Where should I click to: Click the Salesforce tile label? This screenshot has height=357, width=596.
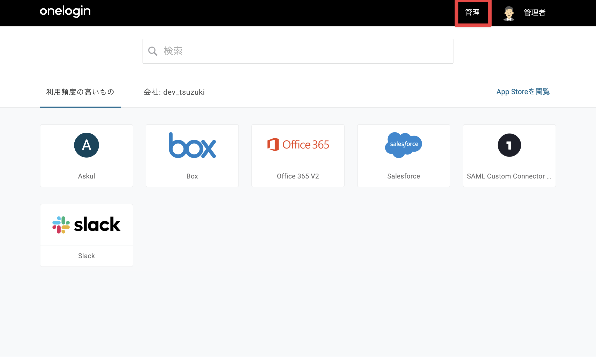(404, 176)
